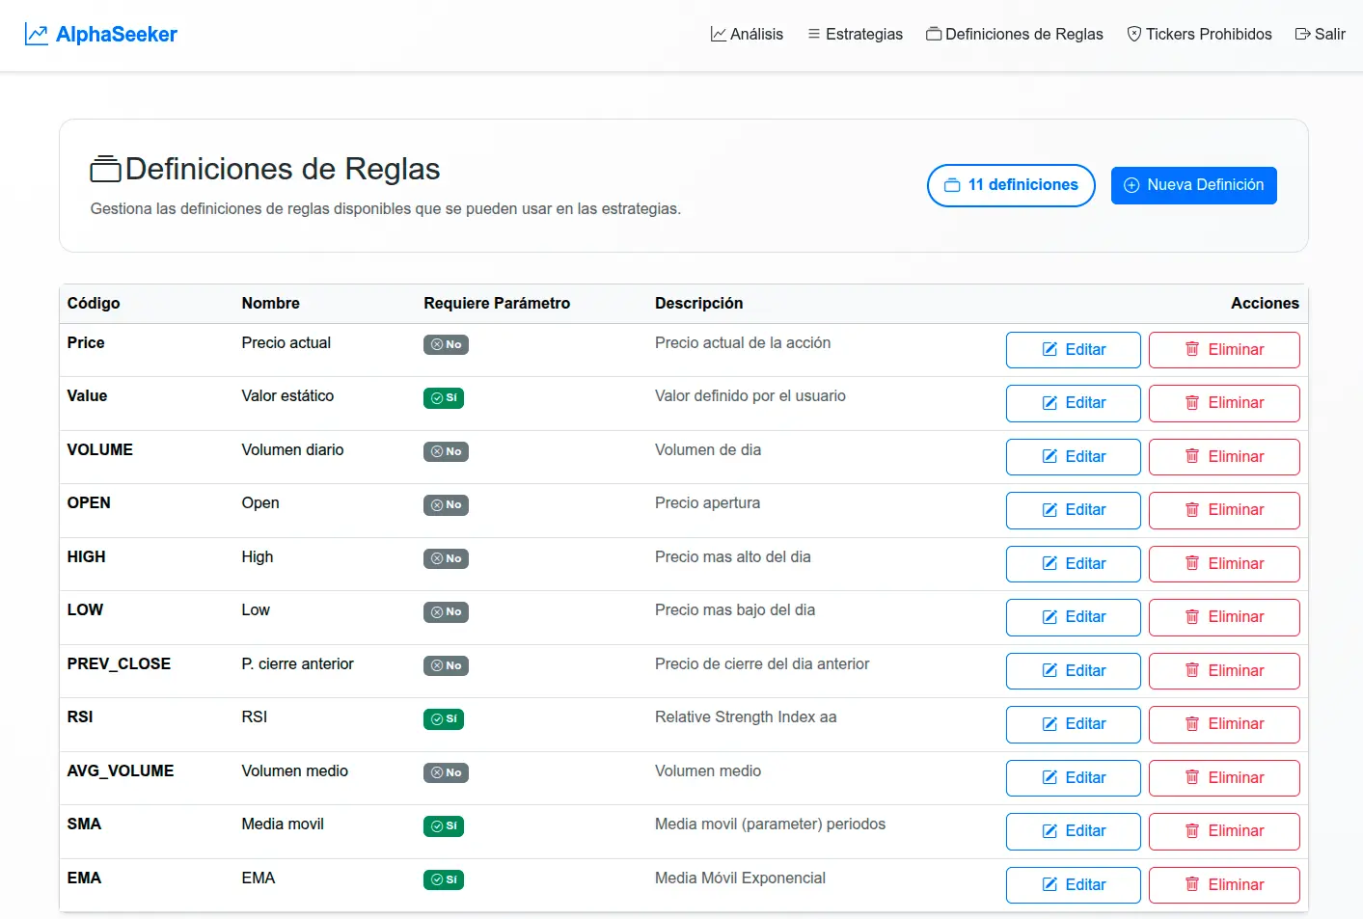Screen dimensions: 1363x919
Task: Delete the Price rule definition
Action: pyautogui.click(x=1224, y=350)
